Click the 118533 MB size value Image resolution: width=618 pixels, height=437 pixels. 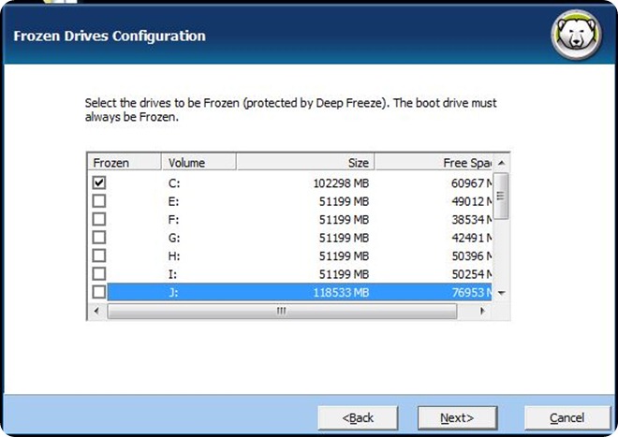pyautogui.click(x=341, y=292)
